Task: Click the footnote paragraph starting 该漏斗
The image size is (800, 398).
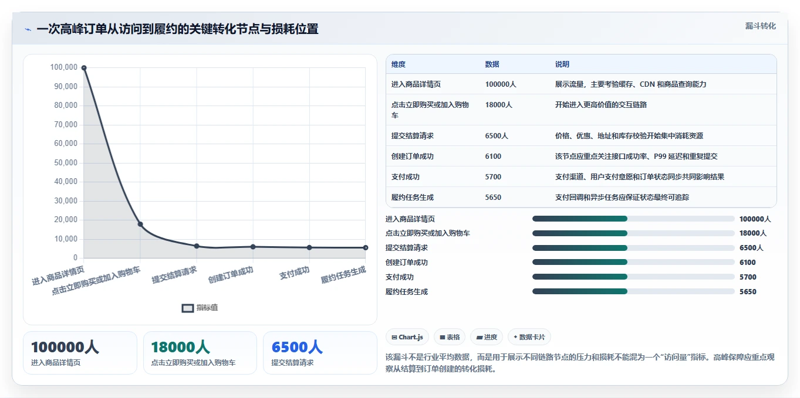Action: (580, 363)
